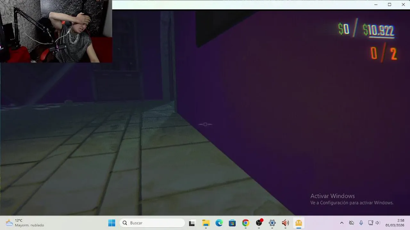Open Microsoft Store from taskbar
Image resolution: width=410 pixels, height=230 pixels.
click(232, 223)
